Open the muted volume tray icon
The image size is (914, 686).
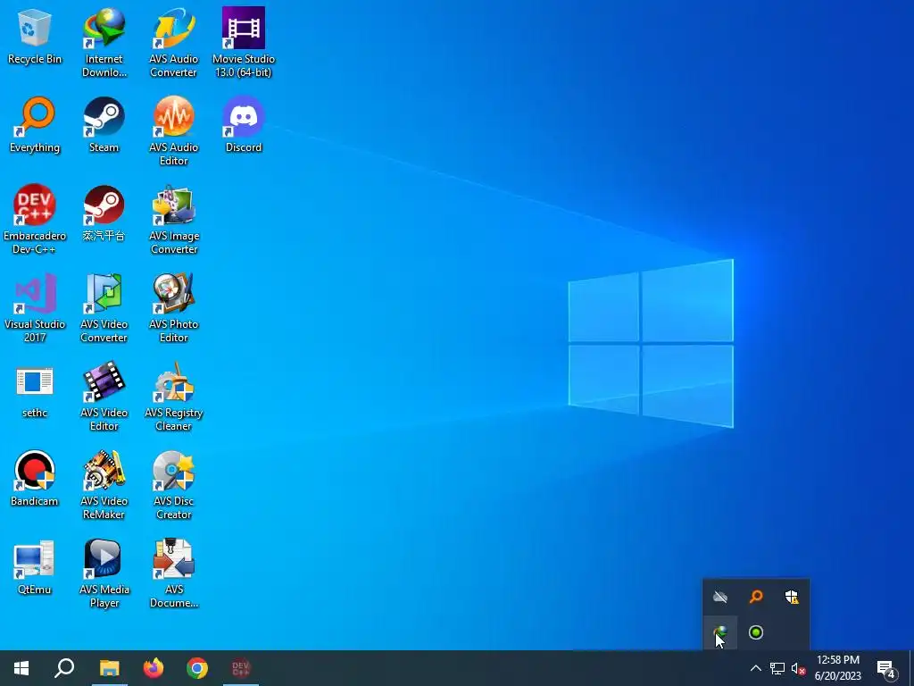coord(798,668)
